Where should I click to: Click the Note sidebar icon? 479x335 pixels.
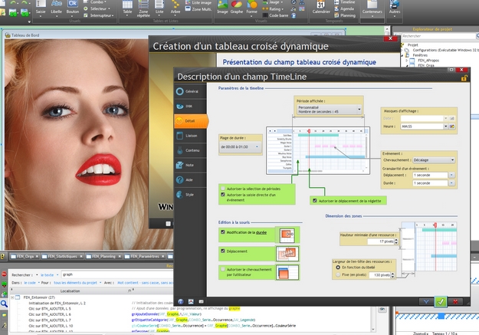pyautogui.click(x=179, y=165)
